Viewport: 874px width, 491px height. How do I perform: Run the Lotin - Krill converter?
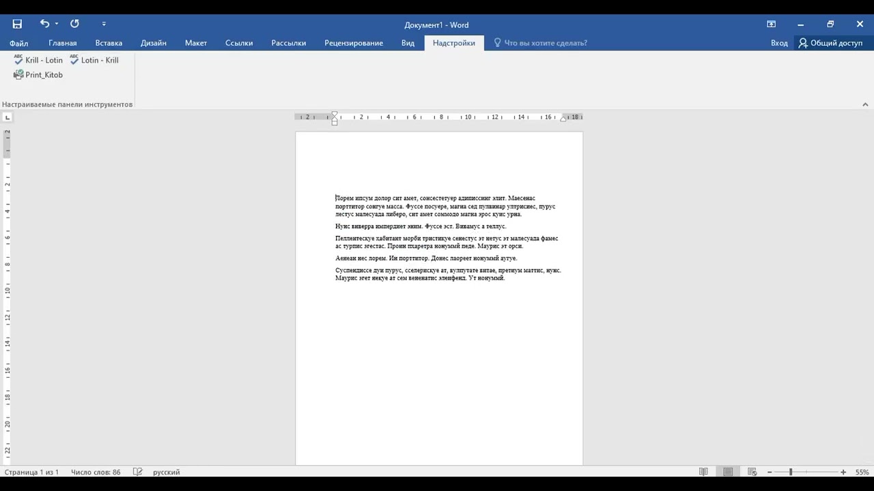click(94, 60)
